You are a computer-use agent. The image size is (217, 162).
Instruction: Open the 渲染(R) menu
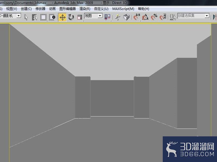(x=85, y=9)
